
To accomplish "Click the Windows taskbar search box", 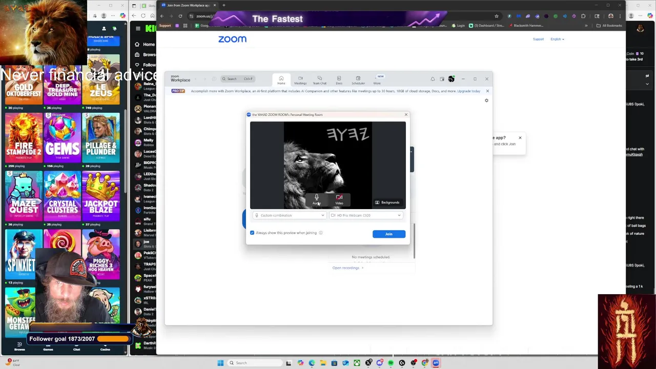I will coord(255,363).
